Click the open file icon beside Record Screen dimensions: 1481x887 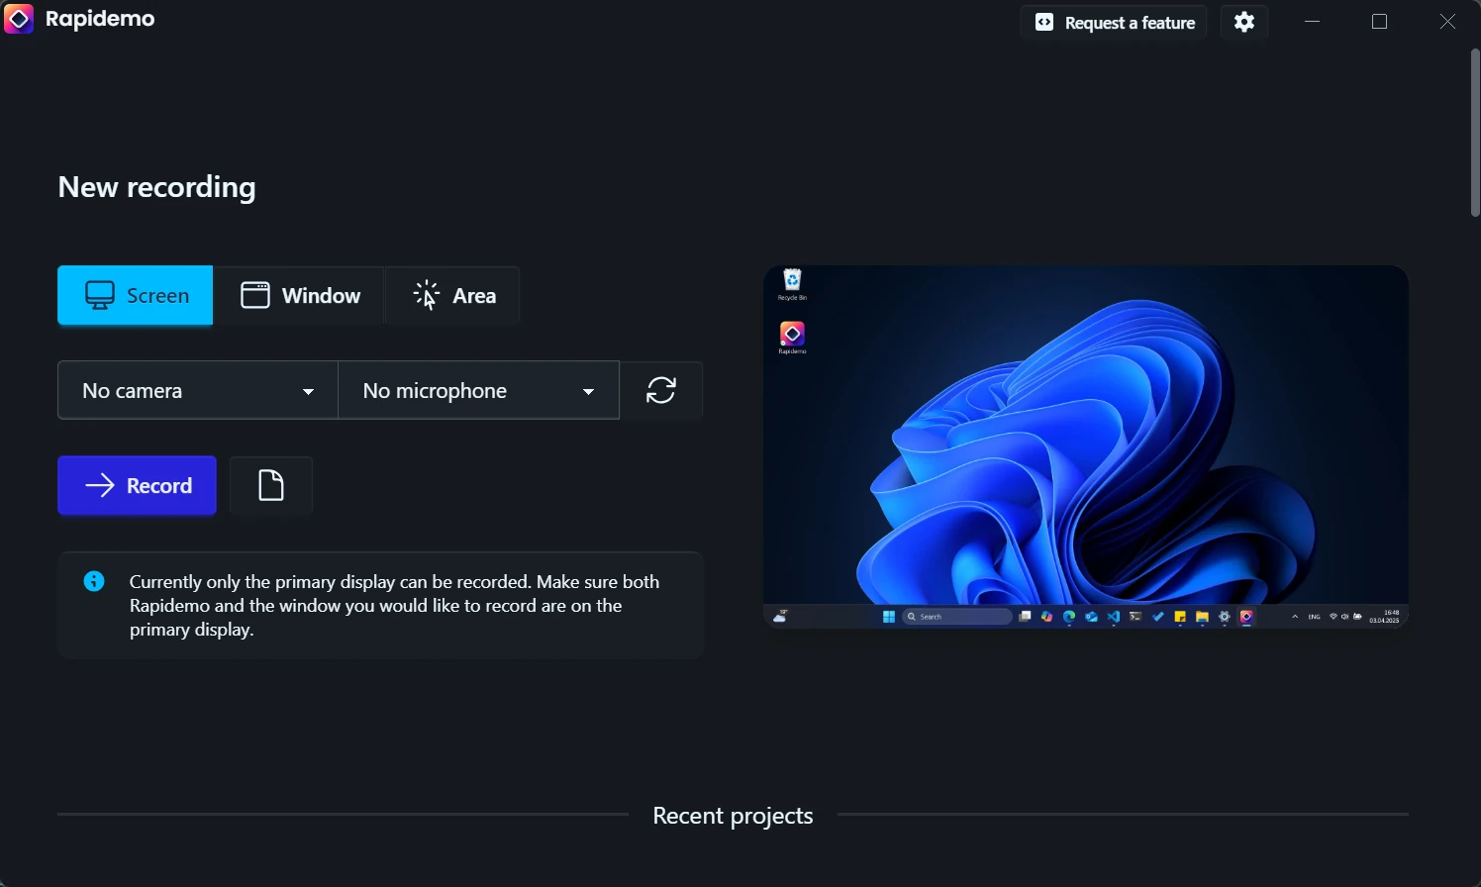[x=271, y=485]
